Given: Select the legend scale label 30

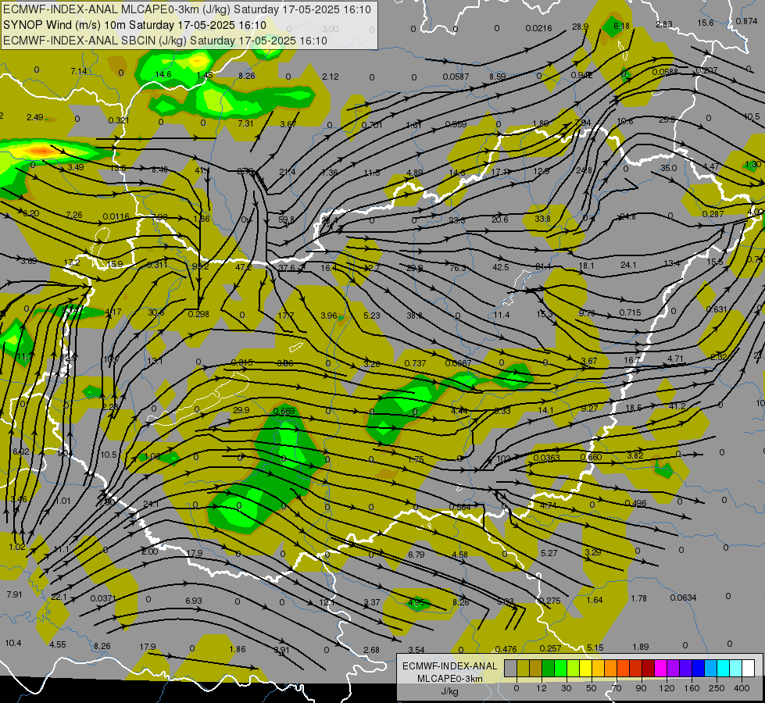Looking at the screenshot, I should click(567, 688).
